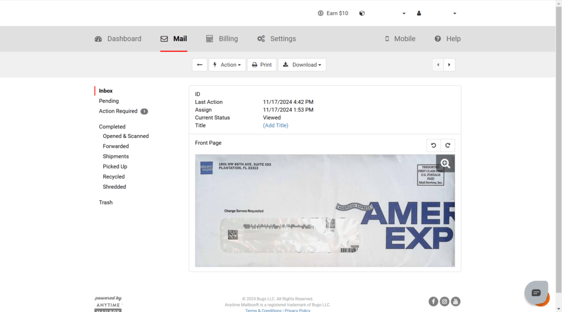Go to next mail item arrow
The width and height of the screenshot is (562, 312).
[x=449, y=65]
